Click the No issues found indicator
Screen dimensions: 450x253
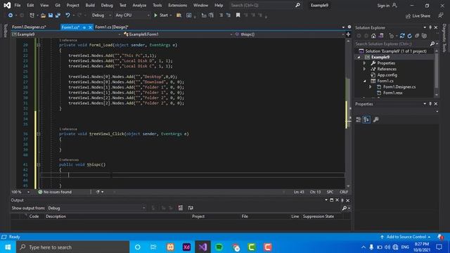click(55, 192)
